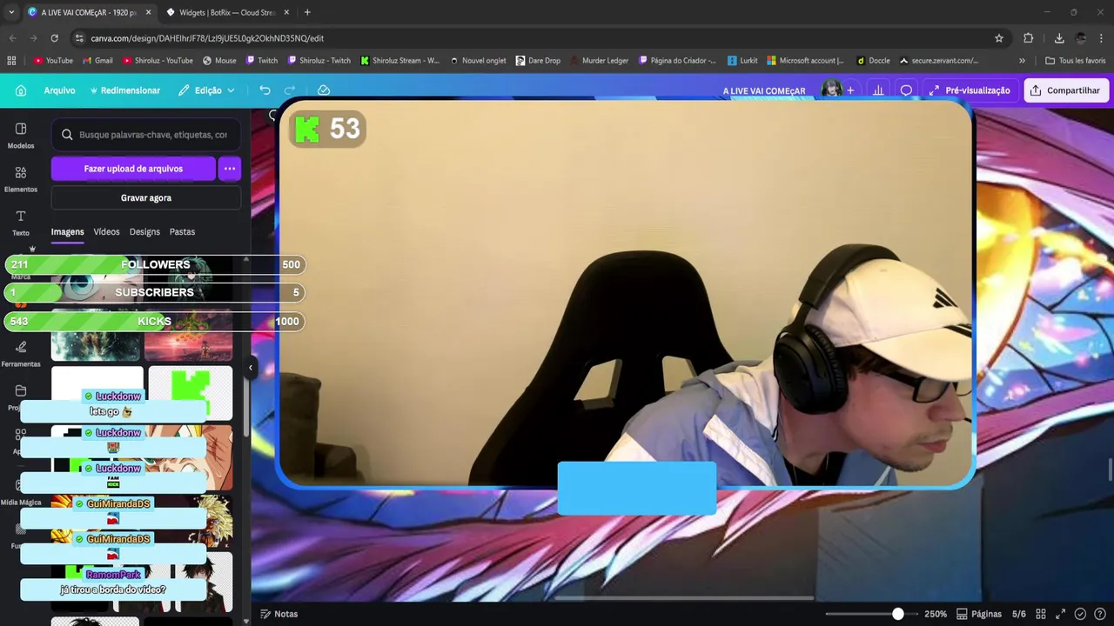The width and height of the screenshot is (1114, 626).
Task: Open the analytics bar chart icon
Action: tap(878, 90)
